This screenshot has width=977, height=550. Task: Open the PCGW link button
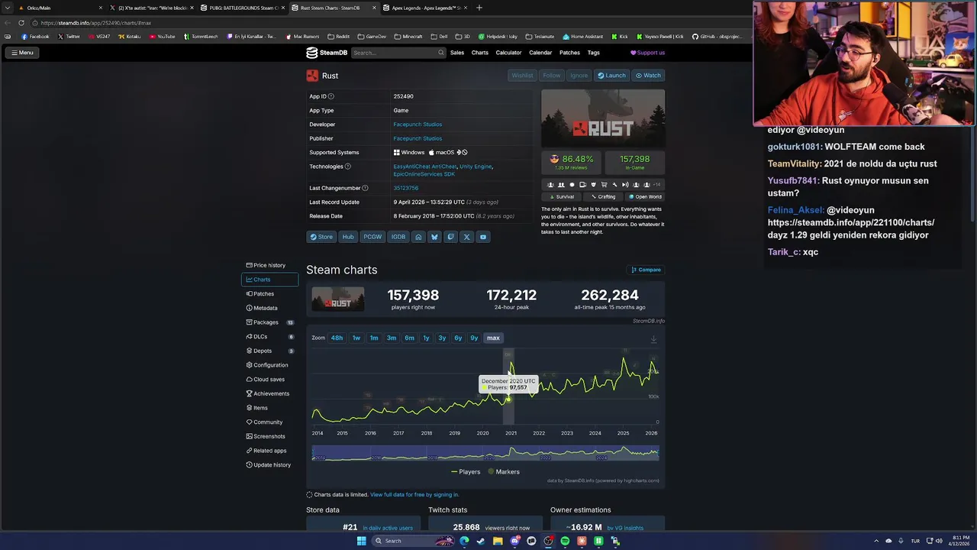click(372, 237)
